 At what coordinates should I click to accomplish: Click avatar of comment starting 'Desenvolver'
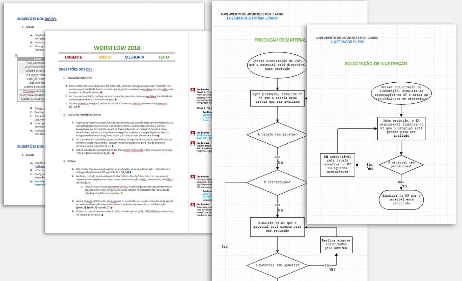192,205
